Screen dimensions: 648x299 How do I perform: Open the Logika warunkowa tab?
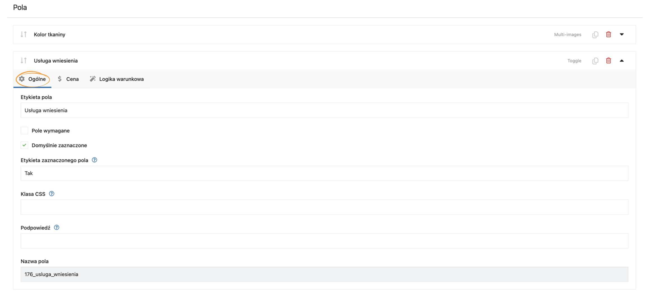click(x=117, y=79)
